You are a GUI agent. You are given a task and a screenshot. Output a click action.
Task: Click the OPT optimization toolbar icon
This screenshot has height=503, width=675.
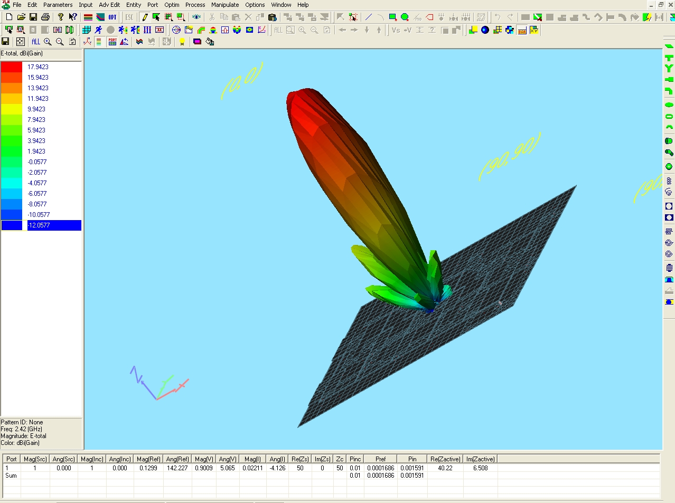112,17
